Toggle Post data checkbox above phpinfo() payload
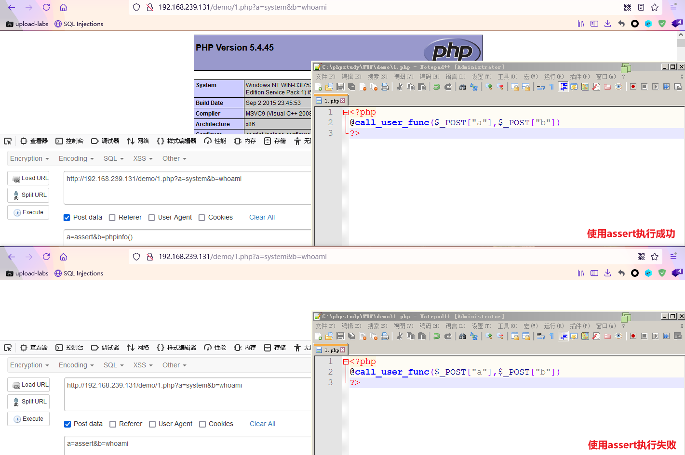 click(67, 218)
